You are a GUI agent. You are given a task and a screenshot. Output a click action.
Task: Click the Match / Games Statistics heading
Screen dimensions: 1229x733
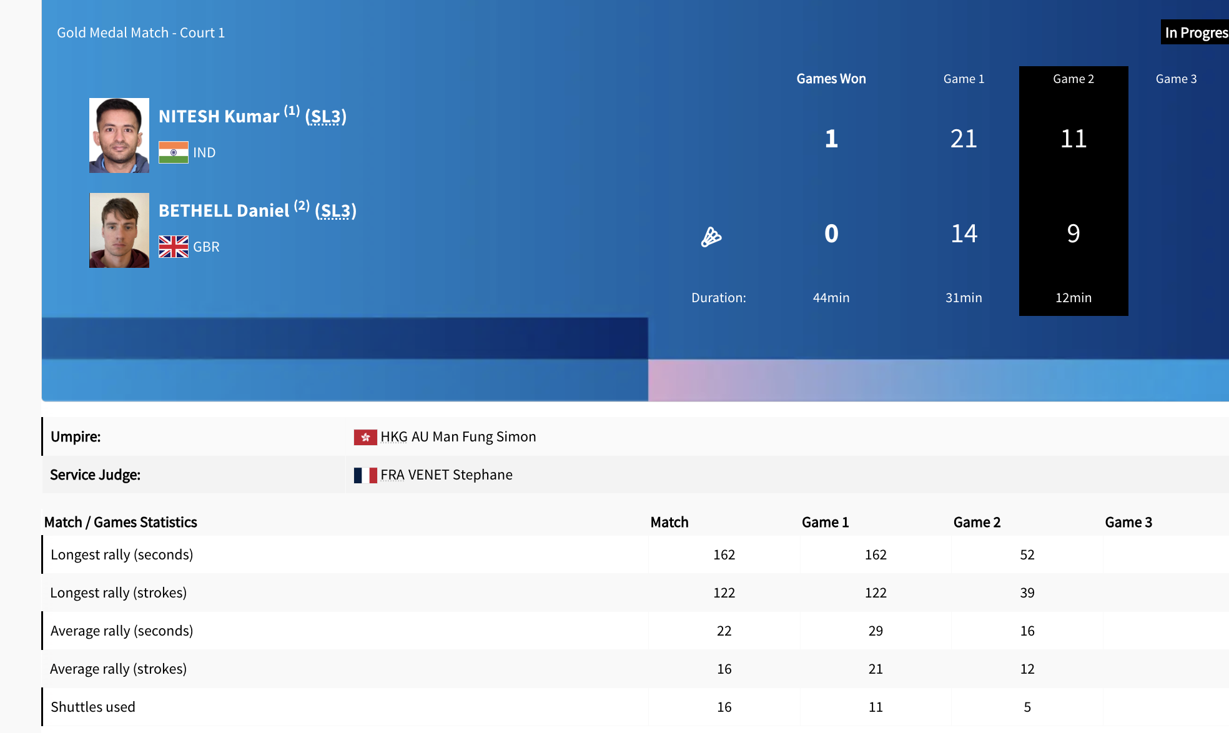(x=121, y=523)
